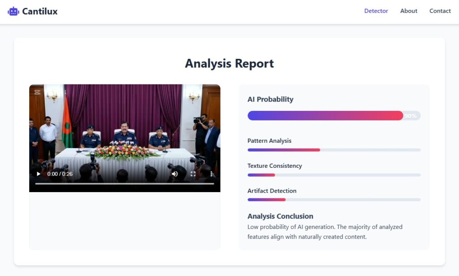Click the video timestamp 0:00 / 0:26

tap(60, 174)
